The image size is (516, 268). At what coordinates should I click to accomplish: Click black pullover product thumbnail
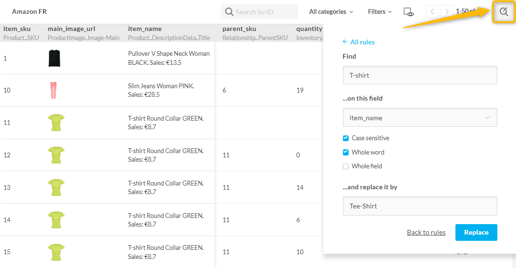pyautogui.click(x=54, y=58)
